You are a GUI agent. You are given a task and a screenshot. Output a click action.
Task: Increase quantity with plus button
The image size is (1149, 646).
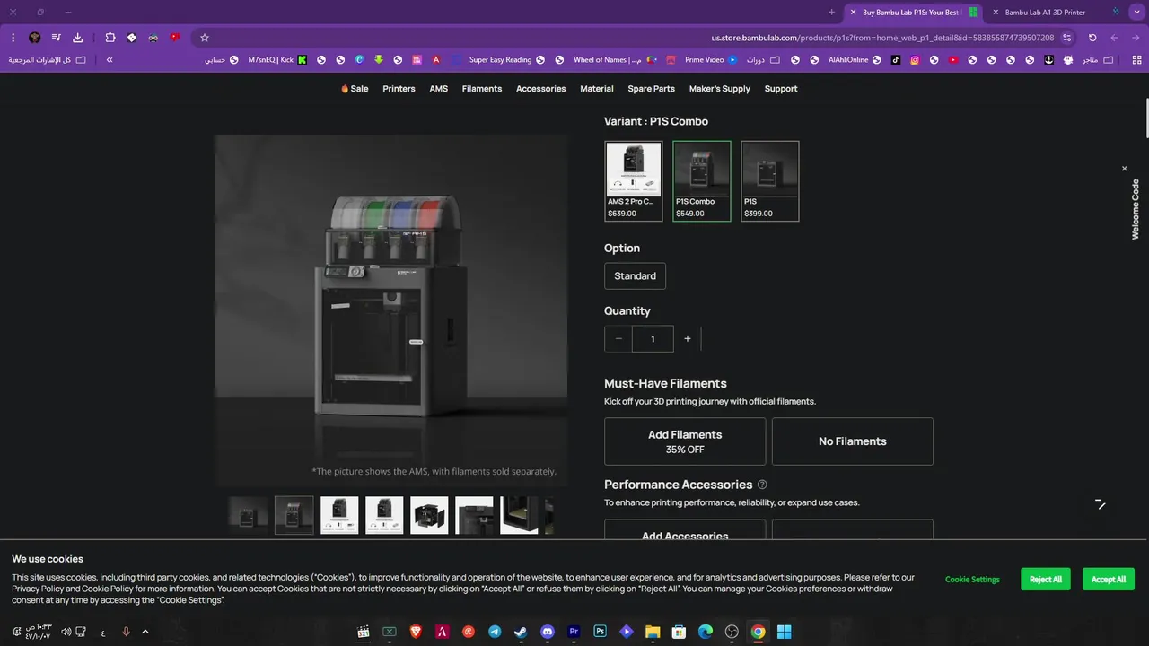coord(688,338)
